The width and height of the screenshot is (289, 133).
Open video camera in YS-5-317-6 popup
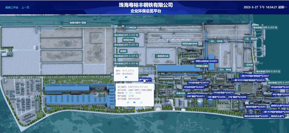(126, 77)
